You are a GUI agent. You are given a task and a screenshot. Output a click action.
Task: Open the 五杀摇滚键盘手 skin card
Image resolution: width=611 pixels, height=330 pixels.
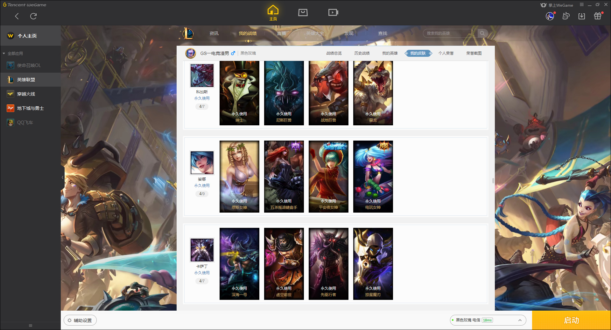pos(284,176)
